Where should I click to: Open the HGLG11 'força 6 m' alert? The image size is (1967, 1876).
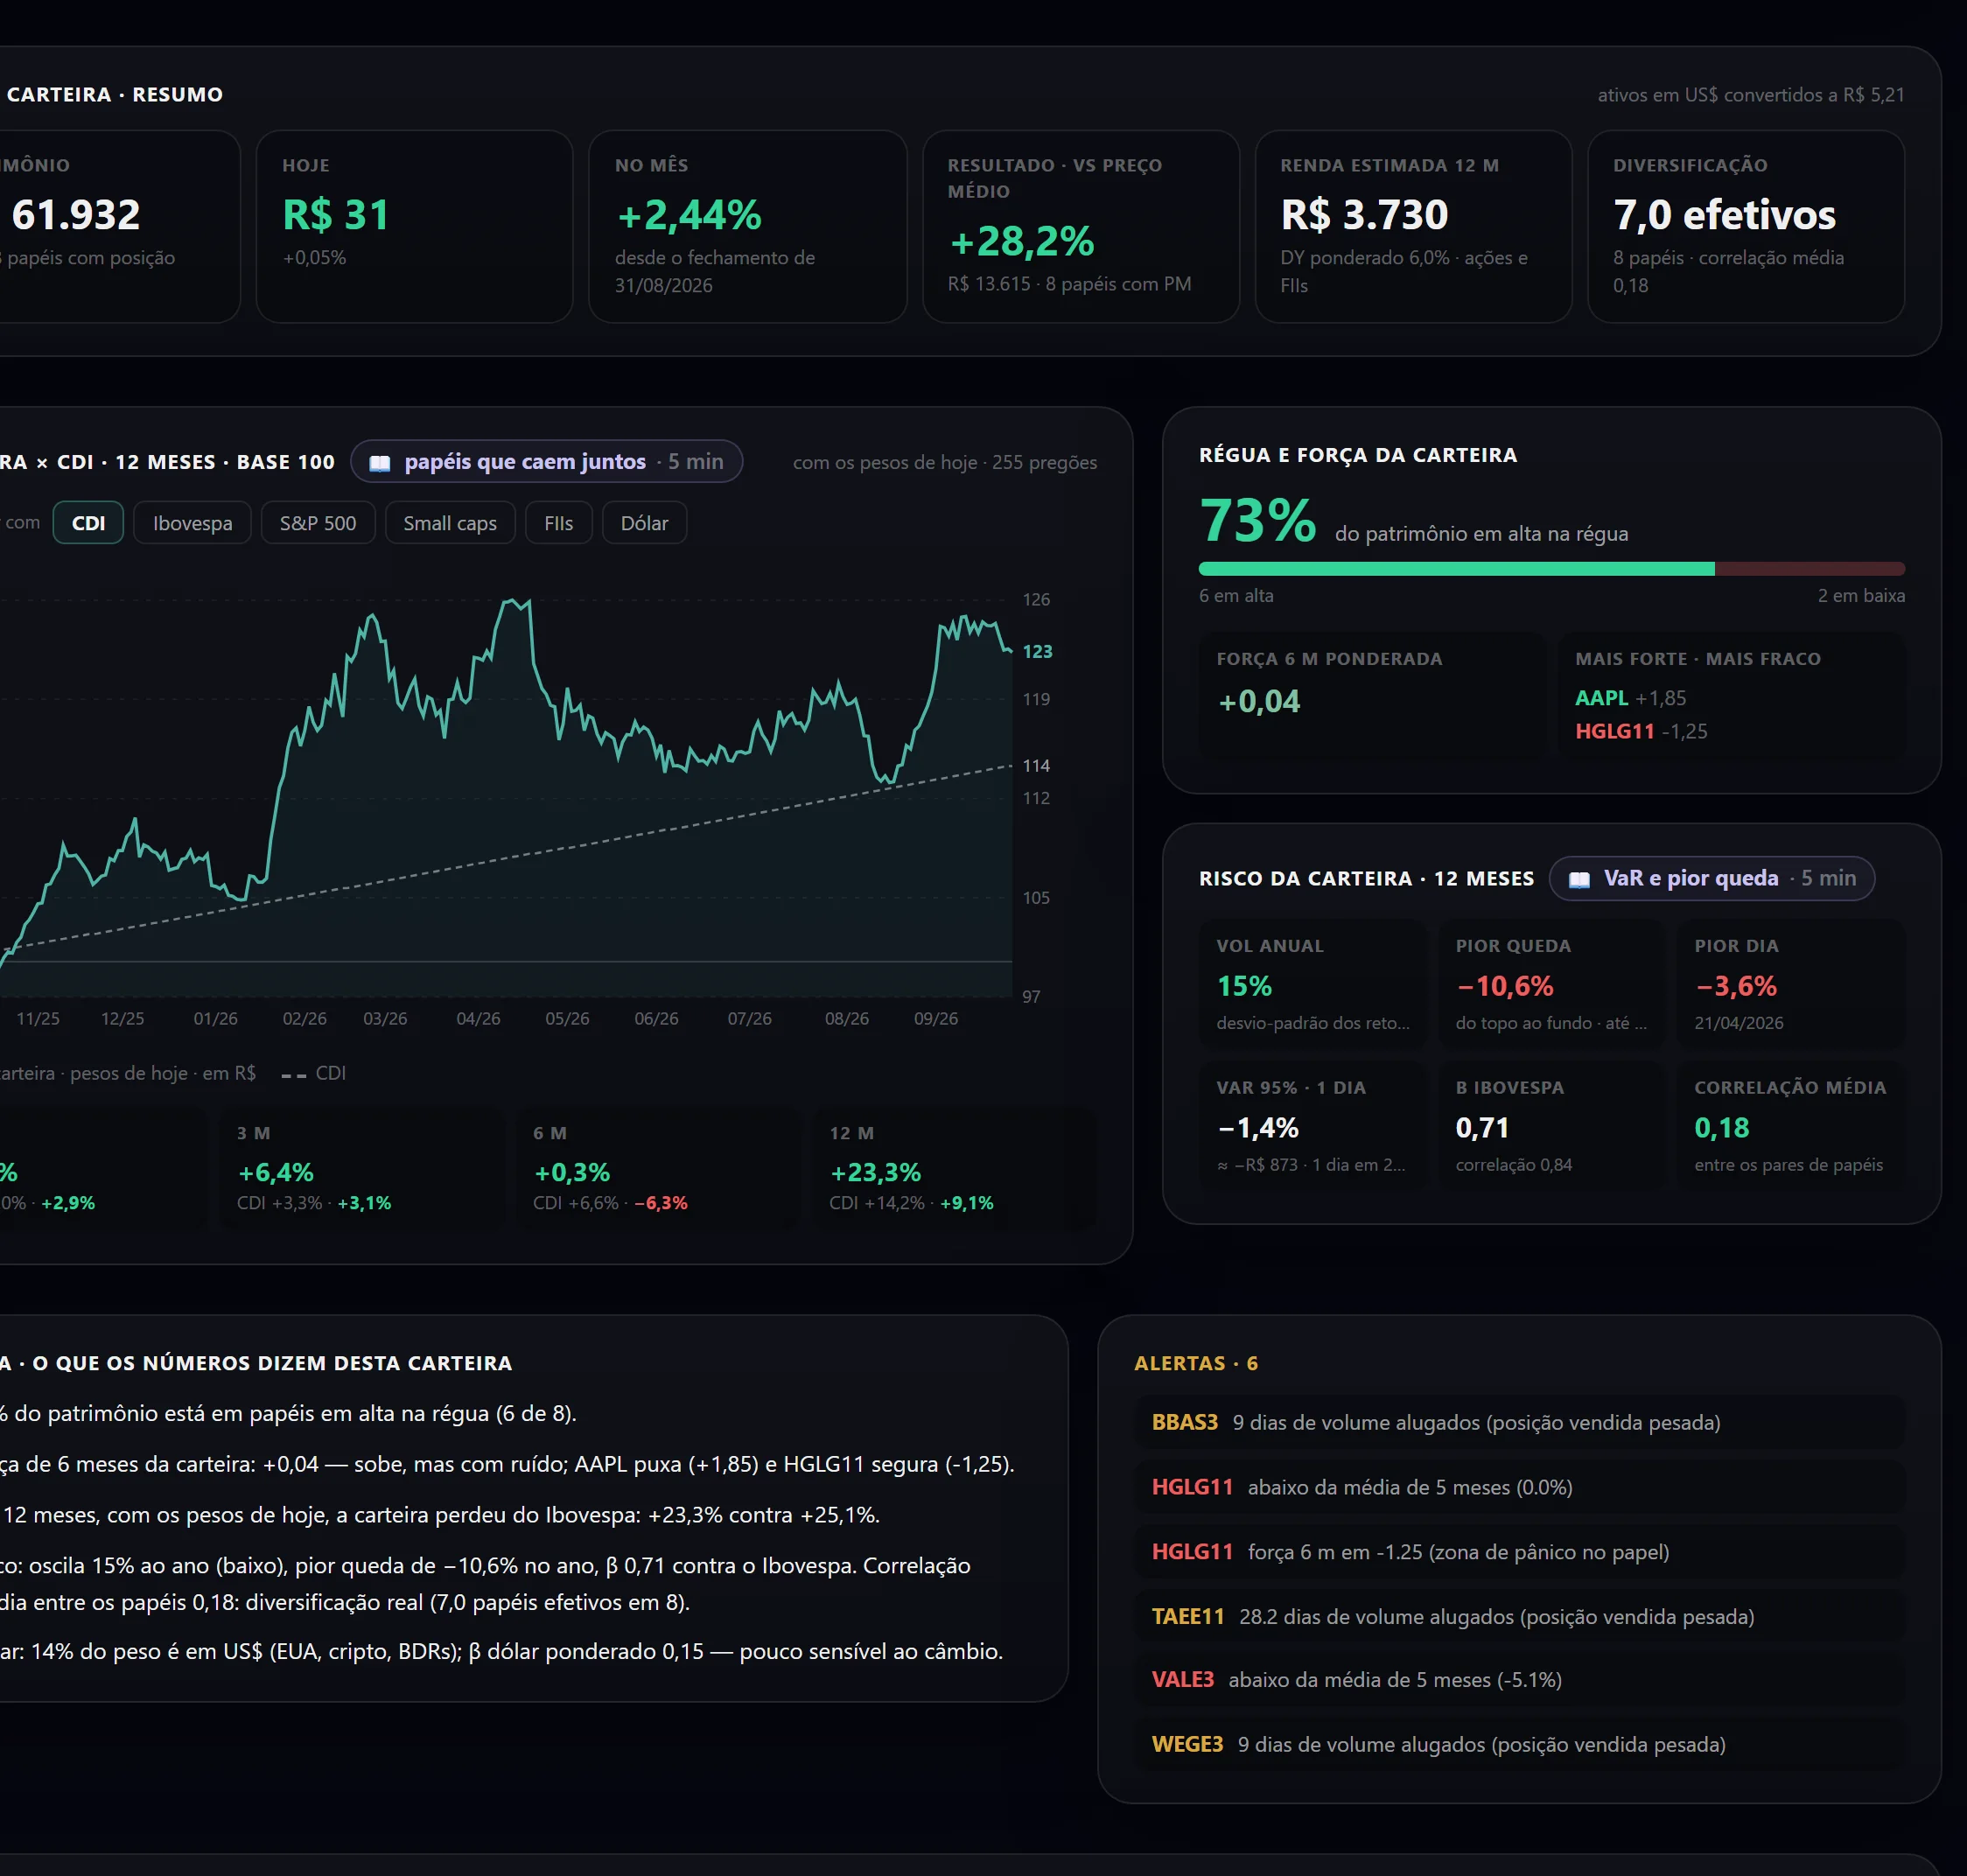1520,1552
